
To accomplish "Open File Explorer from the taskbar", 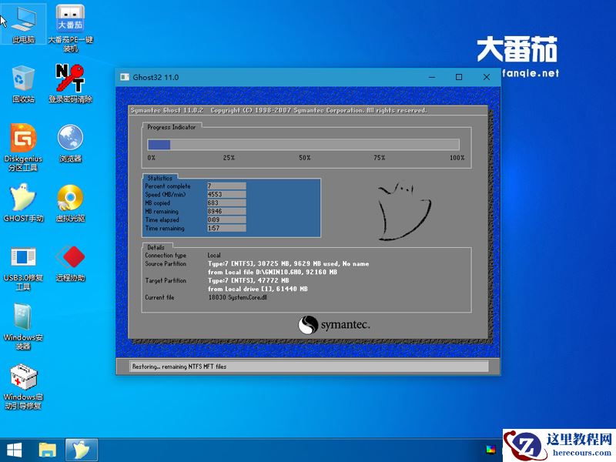I will point(48,447).
